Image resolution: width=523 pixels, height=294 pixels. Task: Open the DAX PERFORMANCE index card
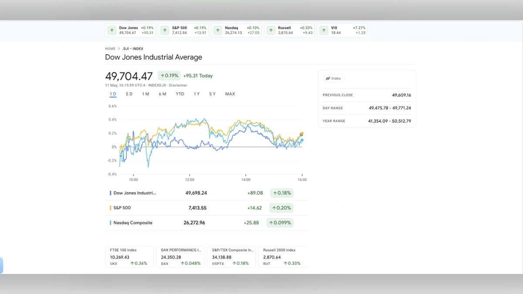(x=180, y=257)
